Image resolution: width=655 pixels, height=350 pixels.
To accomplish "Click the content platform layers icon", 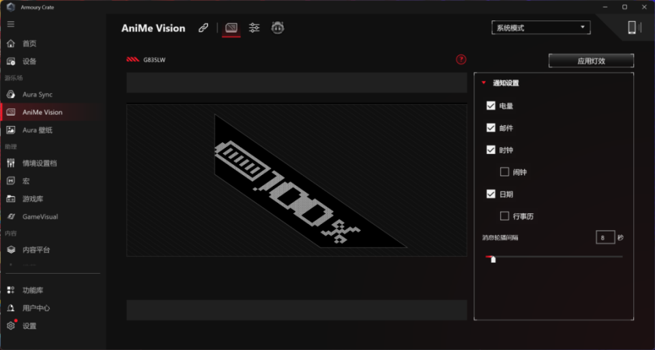I will (11, 250).
